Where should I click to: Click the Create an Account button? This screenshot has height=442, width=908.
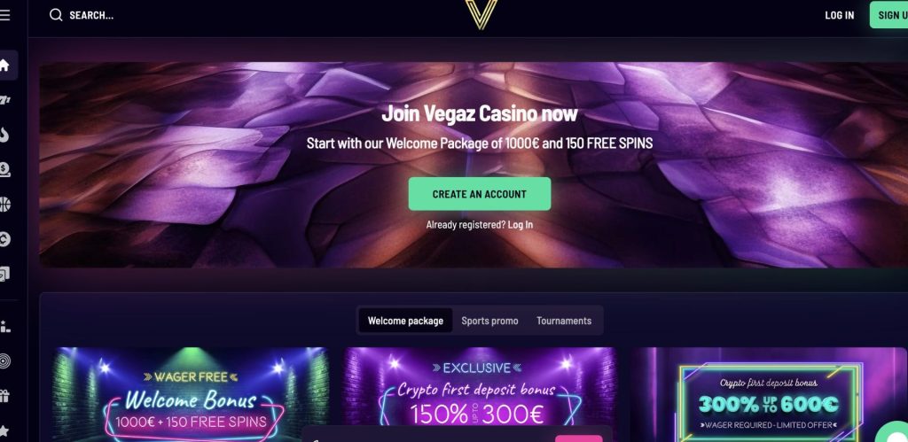tap(480, 194)
